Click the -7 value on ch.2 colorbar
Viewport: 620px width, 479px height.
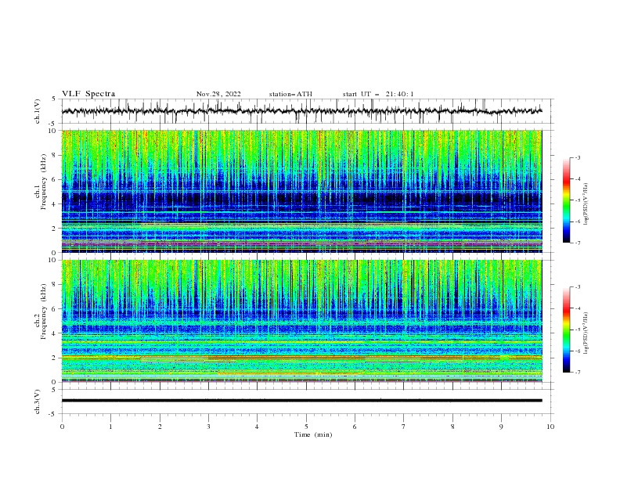578,373
